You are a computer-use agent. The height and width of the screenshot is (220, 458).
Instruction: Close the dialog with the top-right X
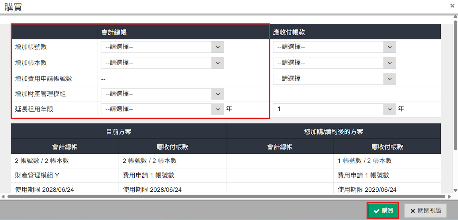[x=452, y=6]
